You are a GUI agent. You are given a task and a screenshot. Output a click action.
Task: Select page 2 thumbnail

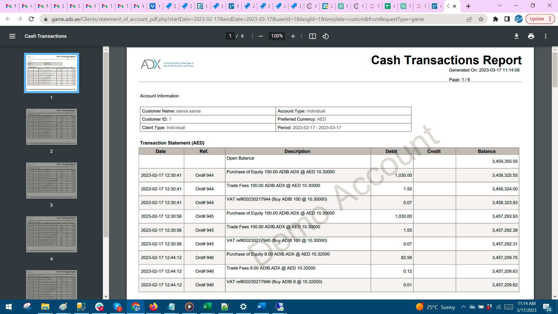pyautogui.click(x=51, y=127)
